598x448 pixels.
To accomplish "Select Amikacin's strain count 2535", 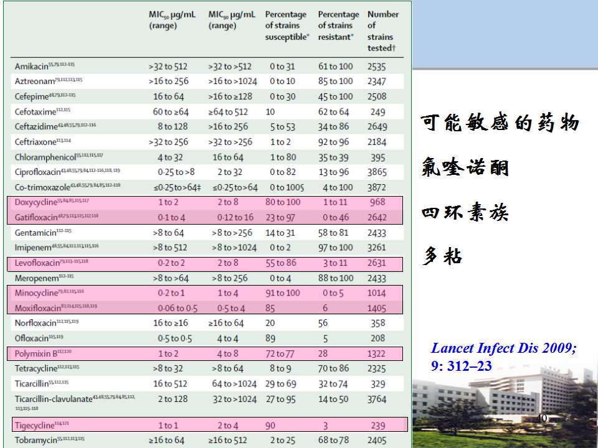I will [x=377, y=67].
